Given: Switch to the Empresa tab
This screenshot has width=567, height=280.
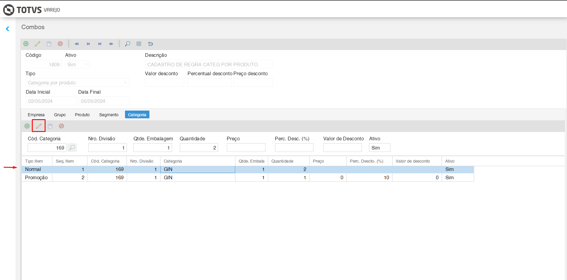Looking at the screenshot, I should click(36, 115).
